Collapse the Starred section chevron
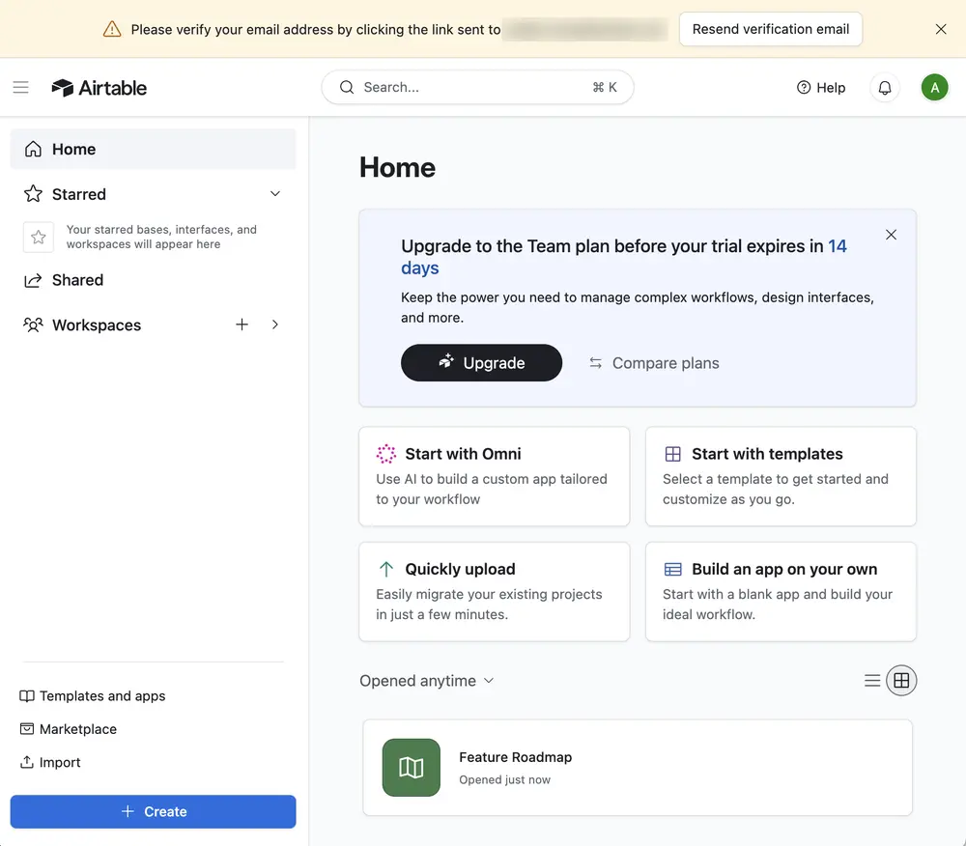966x846 pixels. pos(274,194)
